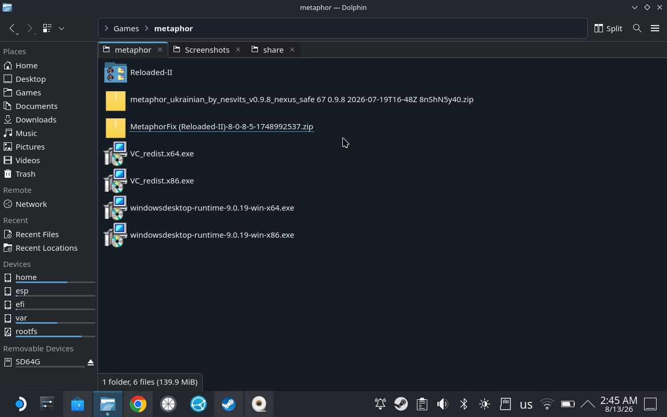Select windowsdesktop-runtime win-x64.exe icon

point(116,208)
